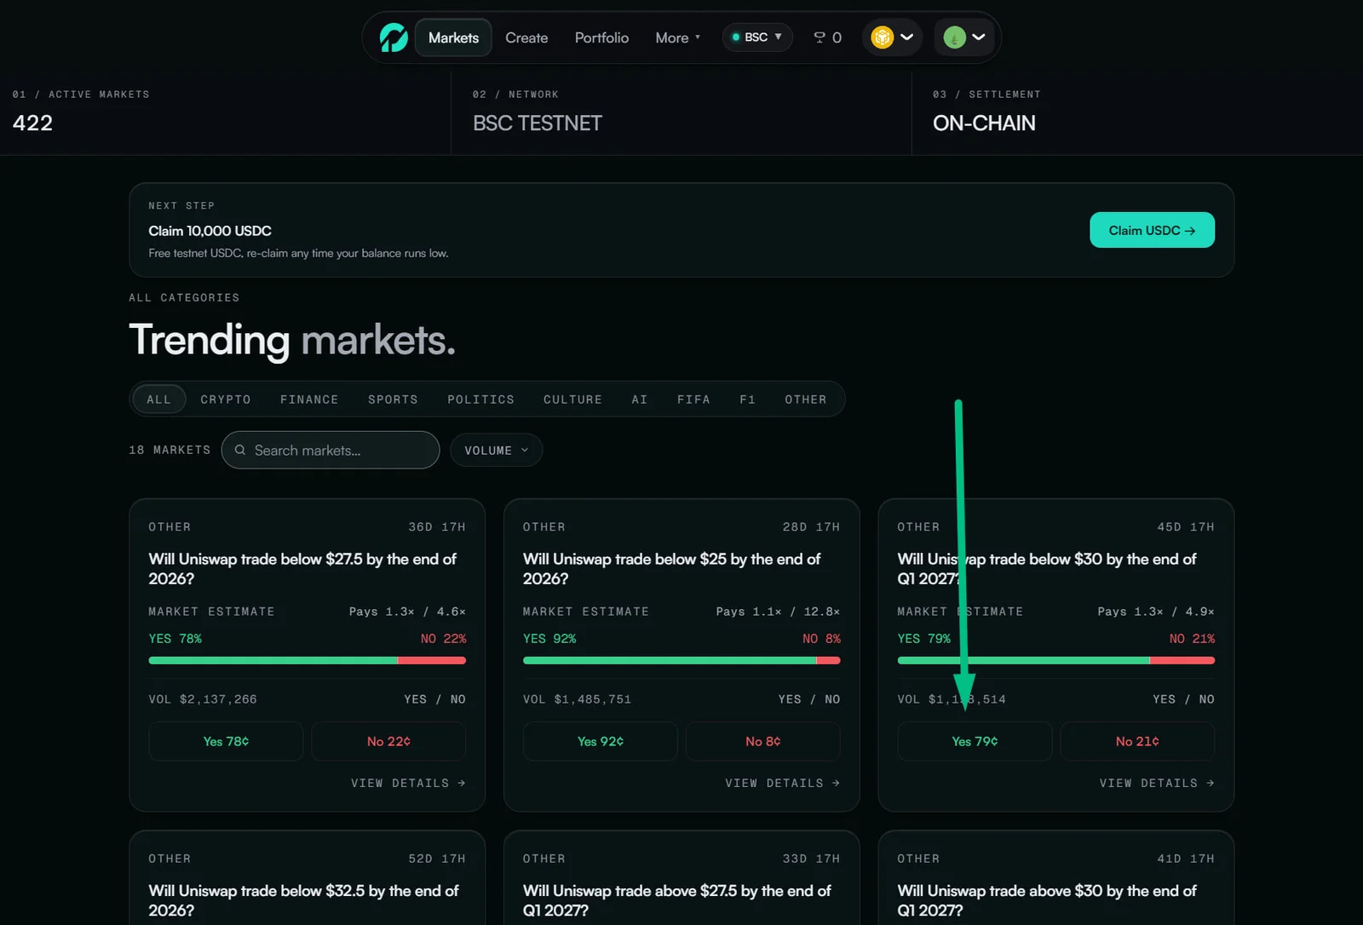Viewport: 1363px width, 925px height.
Task: Filter markets by Crypto
Action: coord(226,399)
